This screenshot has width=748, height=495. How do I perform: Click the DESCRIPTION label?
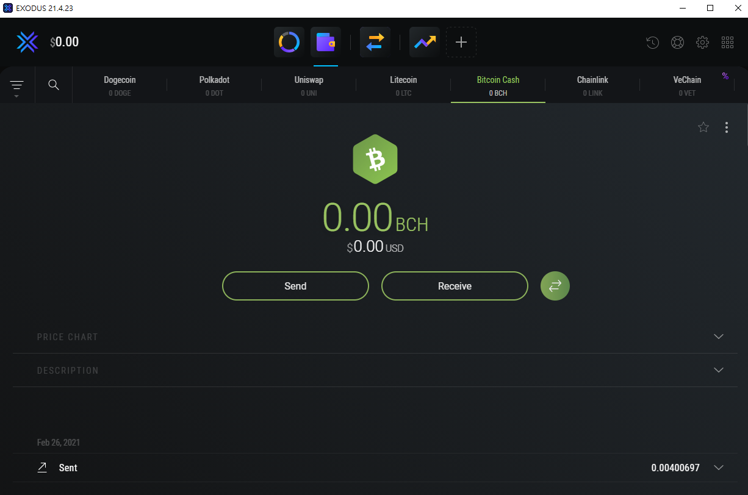(x=67, y=371)
